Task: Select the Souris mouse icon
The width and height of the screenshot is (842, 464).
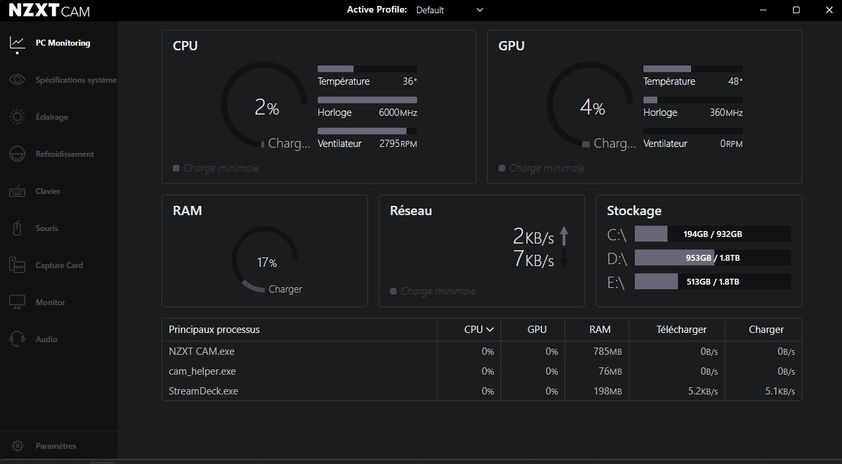Action: (x=17, y=228)
